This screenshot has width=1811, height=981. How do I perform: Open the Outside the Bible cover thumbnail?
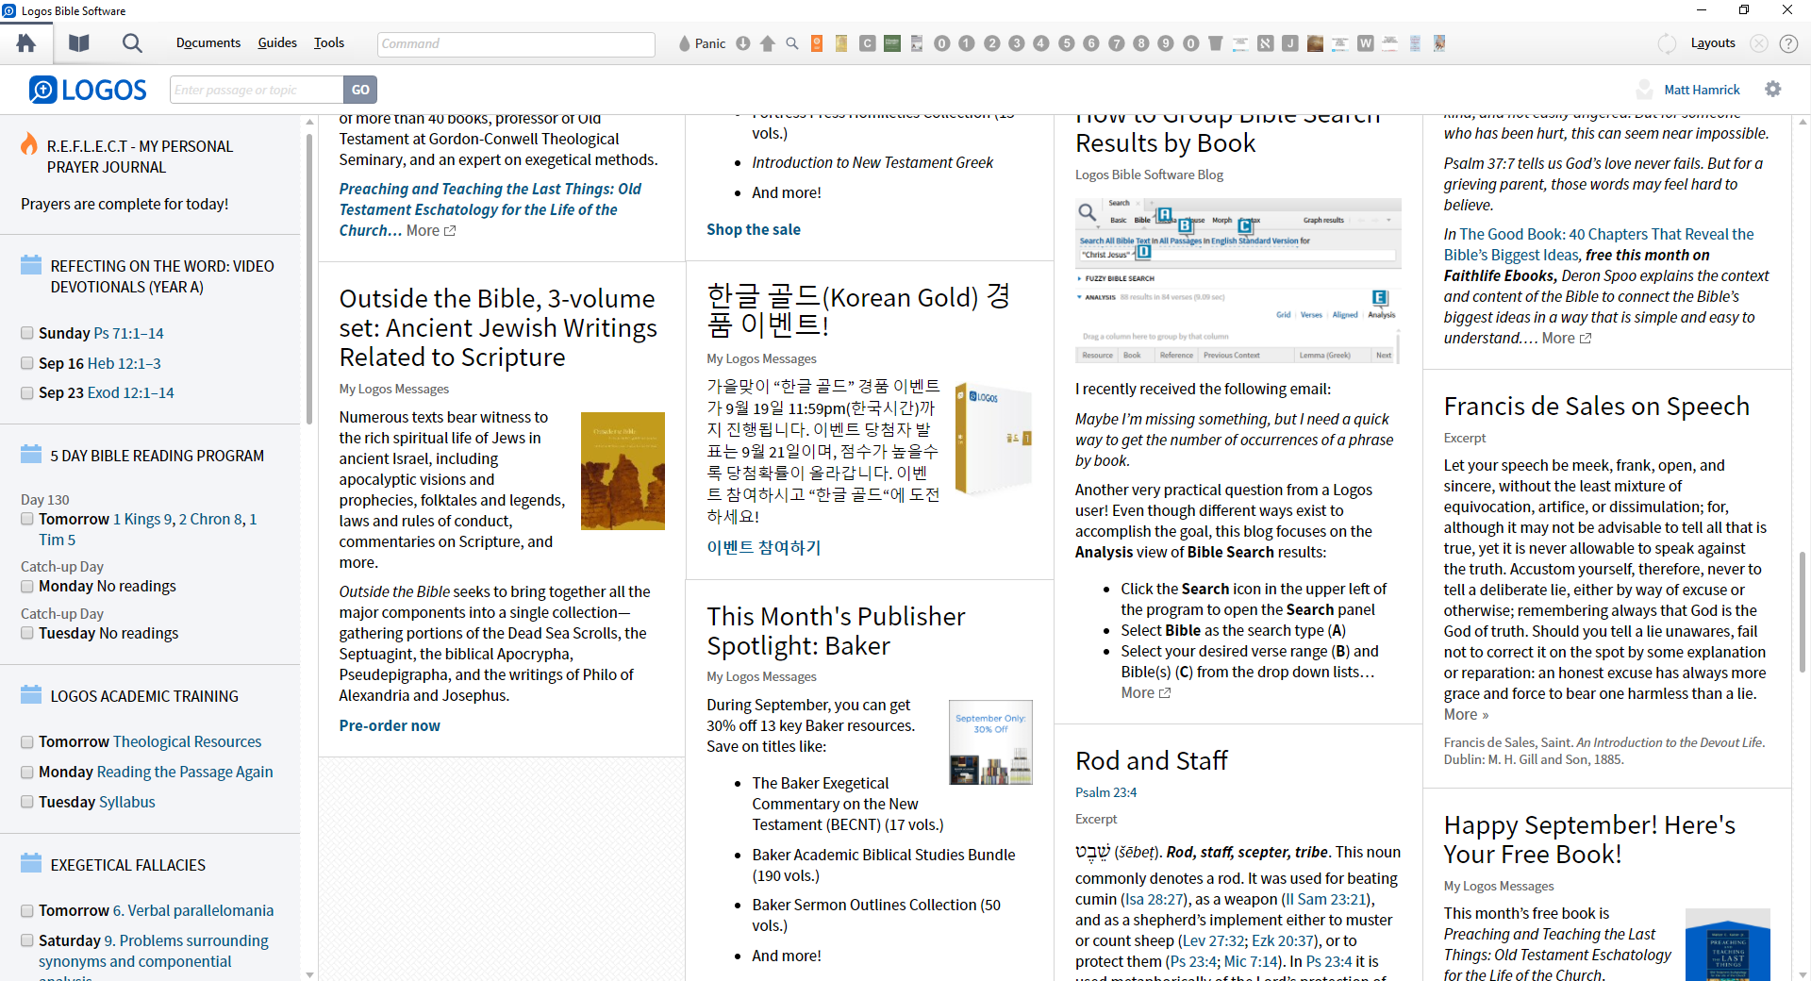(x=623, y=471)
